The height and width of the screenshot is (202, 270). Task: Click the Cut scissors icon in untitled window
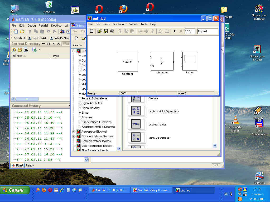point(120,31)
